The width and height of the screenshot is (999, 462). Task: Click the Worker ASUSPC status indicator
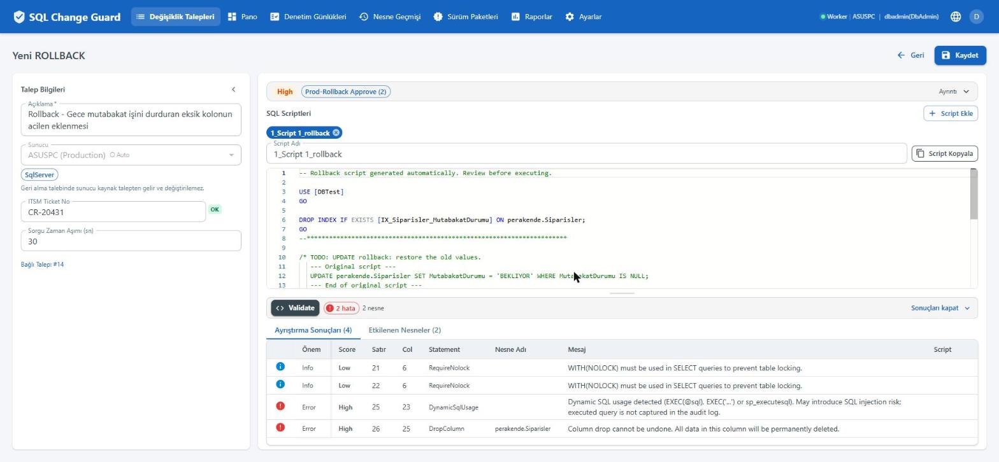847,17
